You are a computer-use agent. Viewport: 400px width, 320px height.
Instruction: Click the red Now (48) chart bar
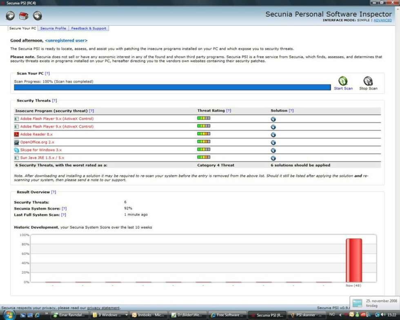point(353,260)
